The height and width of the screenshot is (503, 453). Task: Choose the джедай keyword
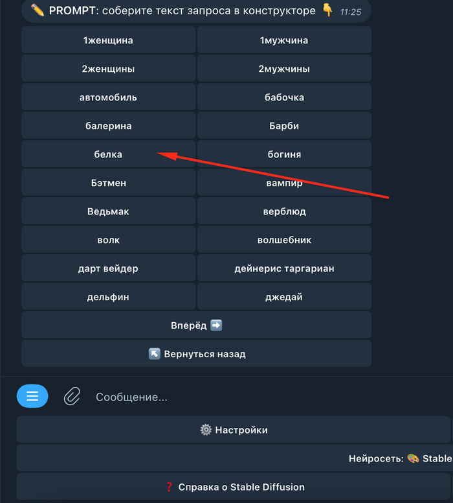[284, 297]
